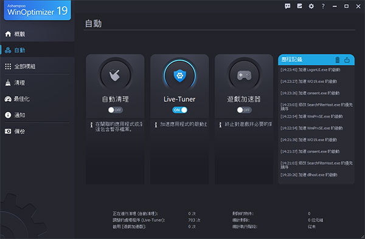The height and width of the screenshot is (239, 365).
Task: Open the feedback chat icon in title bar
Action: pyautogui.click(x=288, y=6)
